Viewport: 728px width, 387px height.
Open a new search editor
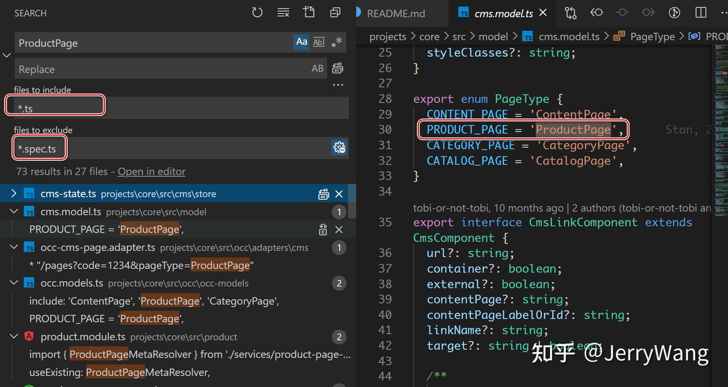click(309, 13)
